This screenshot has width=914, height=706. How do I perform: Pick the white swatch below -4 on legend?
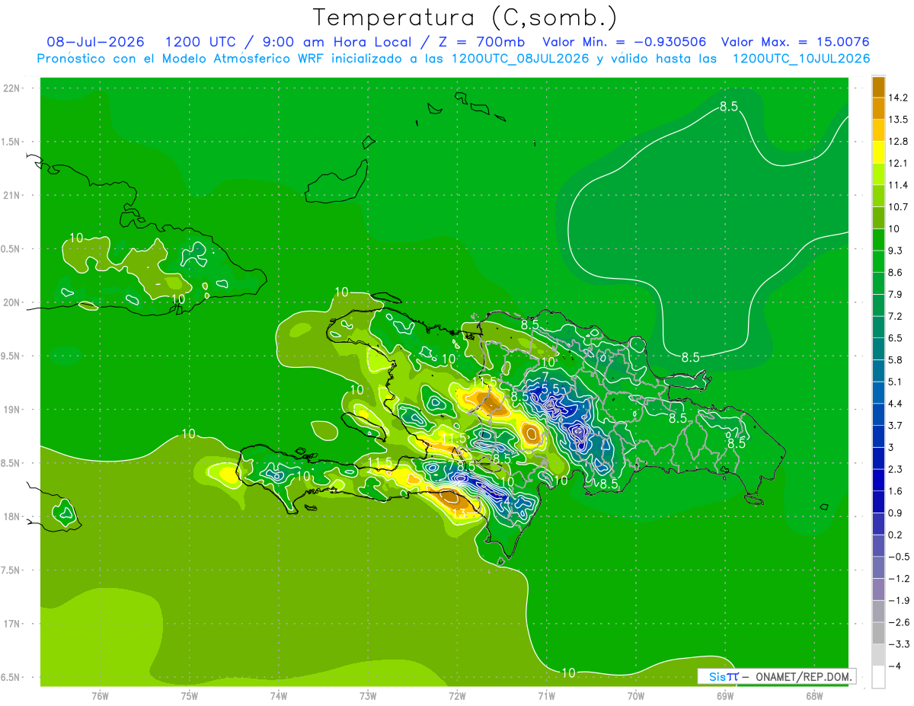point(878,677)
